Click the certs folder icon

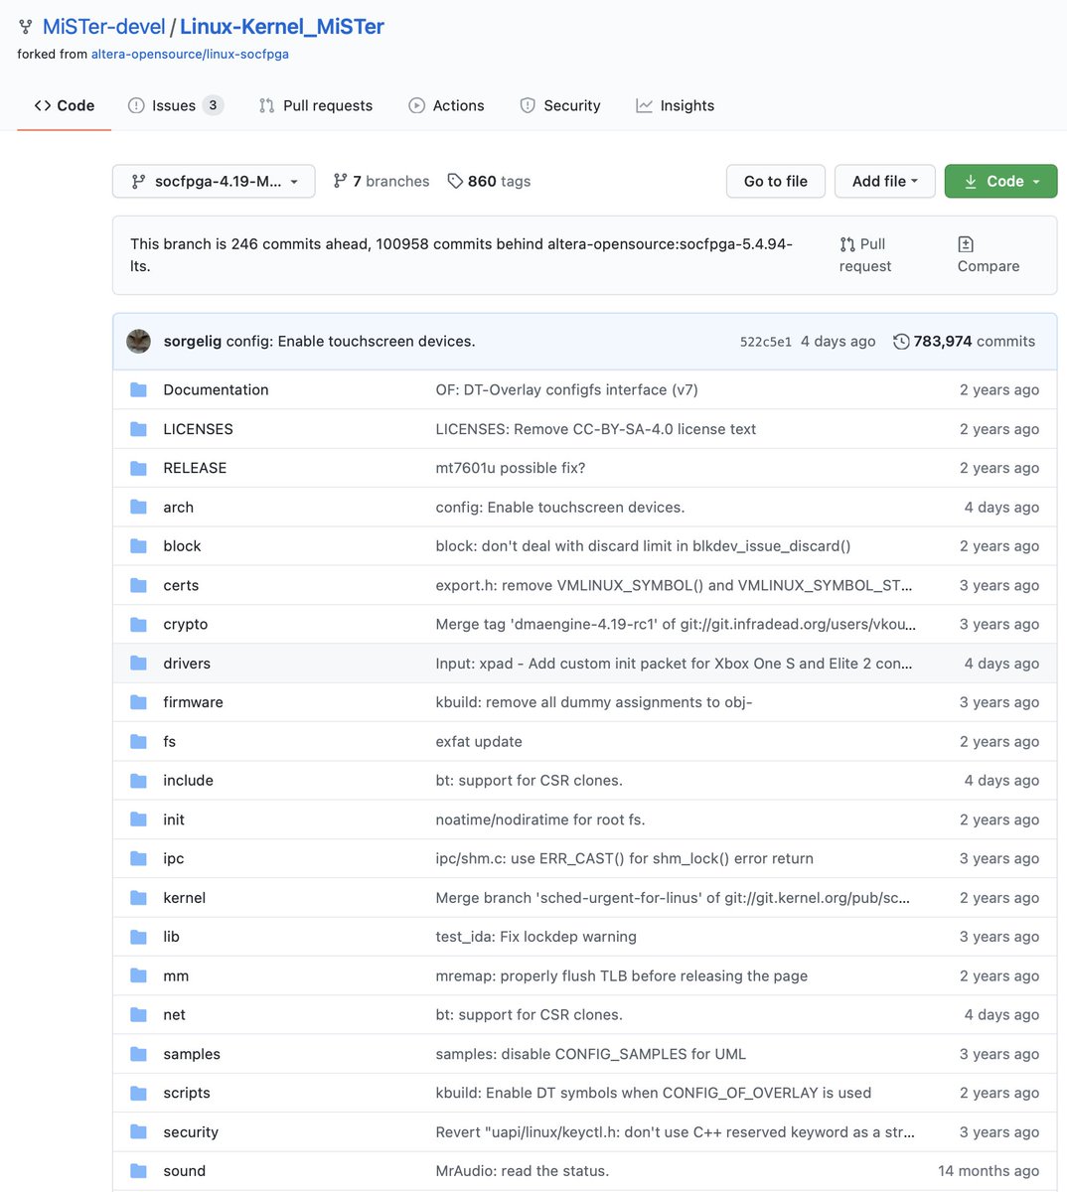point(139,585)
